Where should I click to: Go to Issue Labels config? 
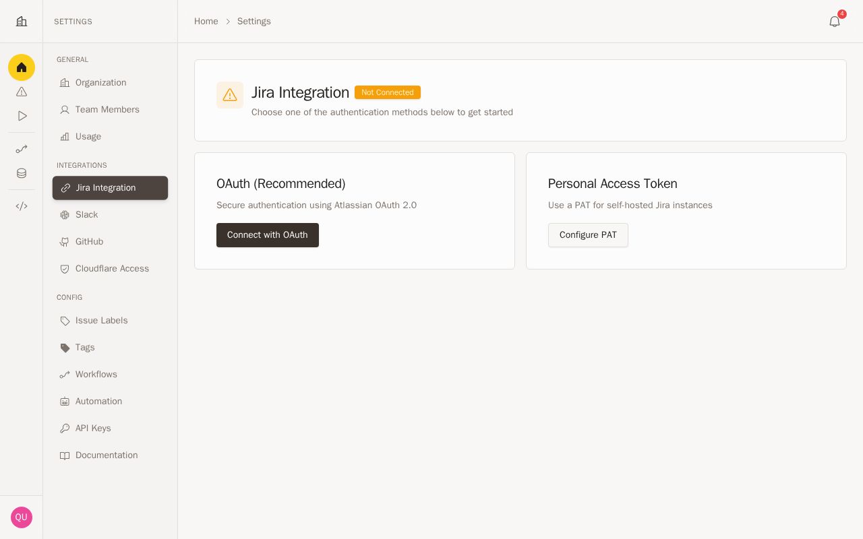coord(110,321)
